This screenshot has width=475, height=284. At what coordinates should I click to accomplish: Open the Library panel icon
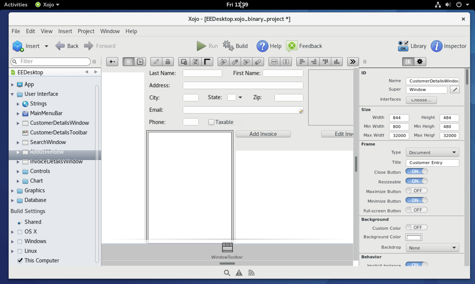click(x=403, y=46)
